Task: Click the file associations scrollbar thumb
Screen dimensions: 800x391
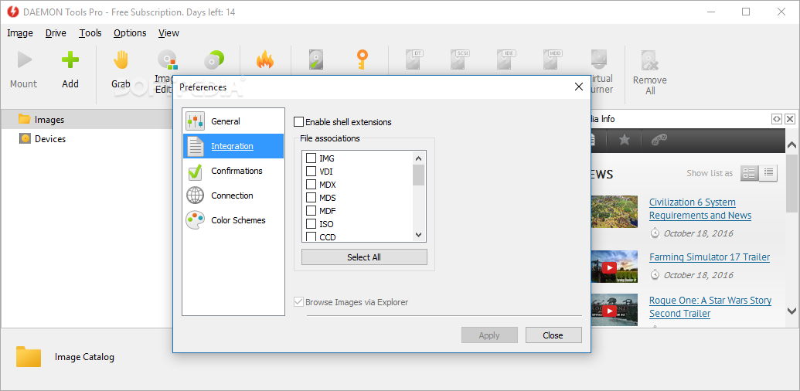Action: (419, 175)
